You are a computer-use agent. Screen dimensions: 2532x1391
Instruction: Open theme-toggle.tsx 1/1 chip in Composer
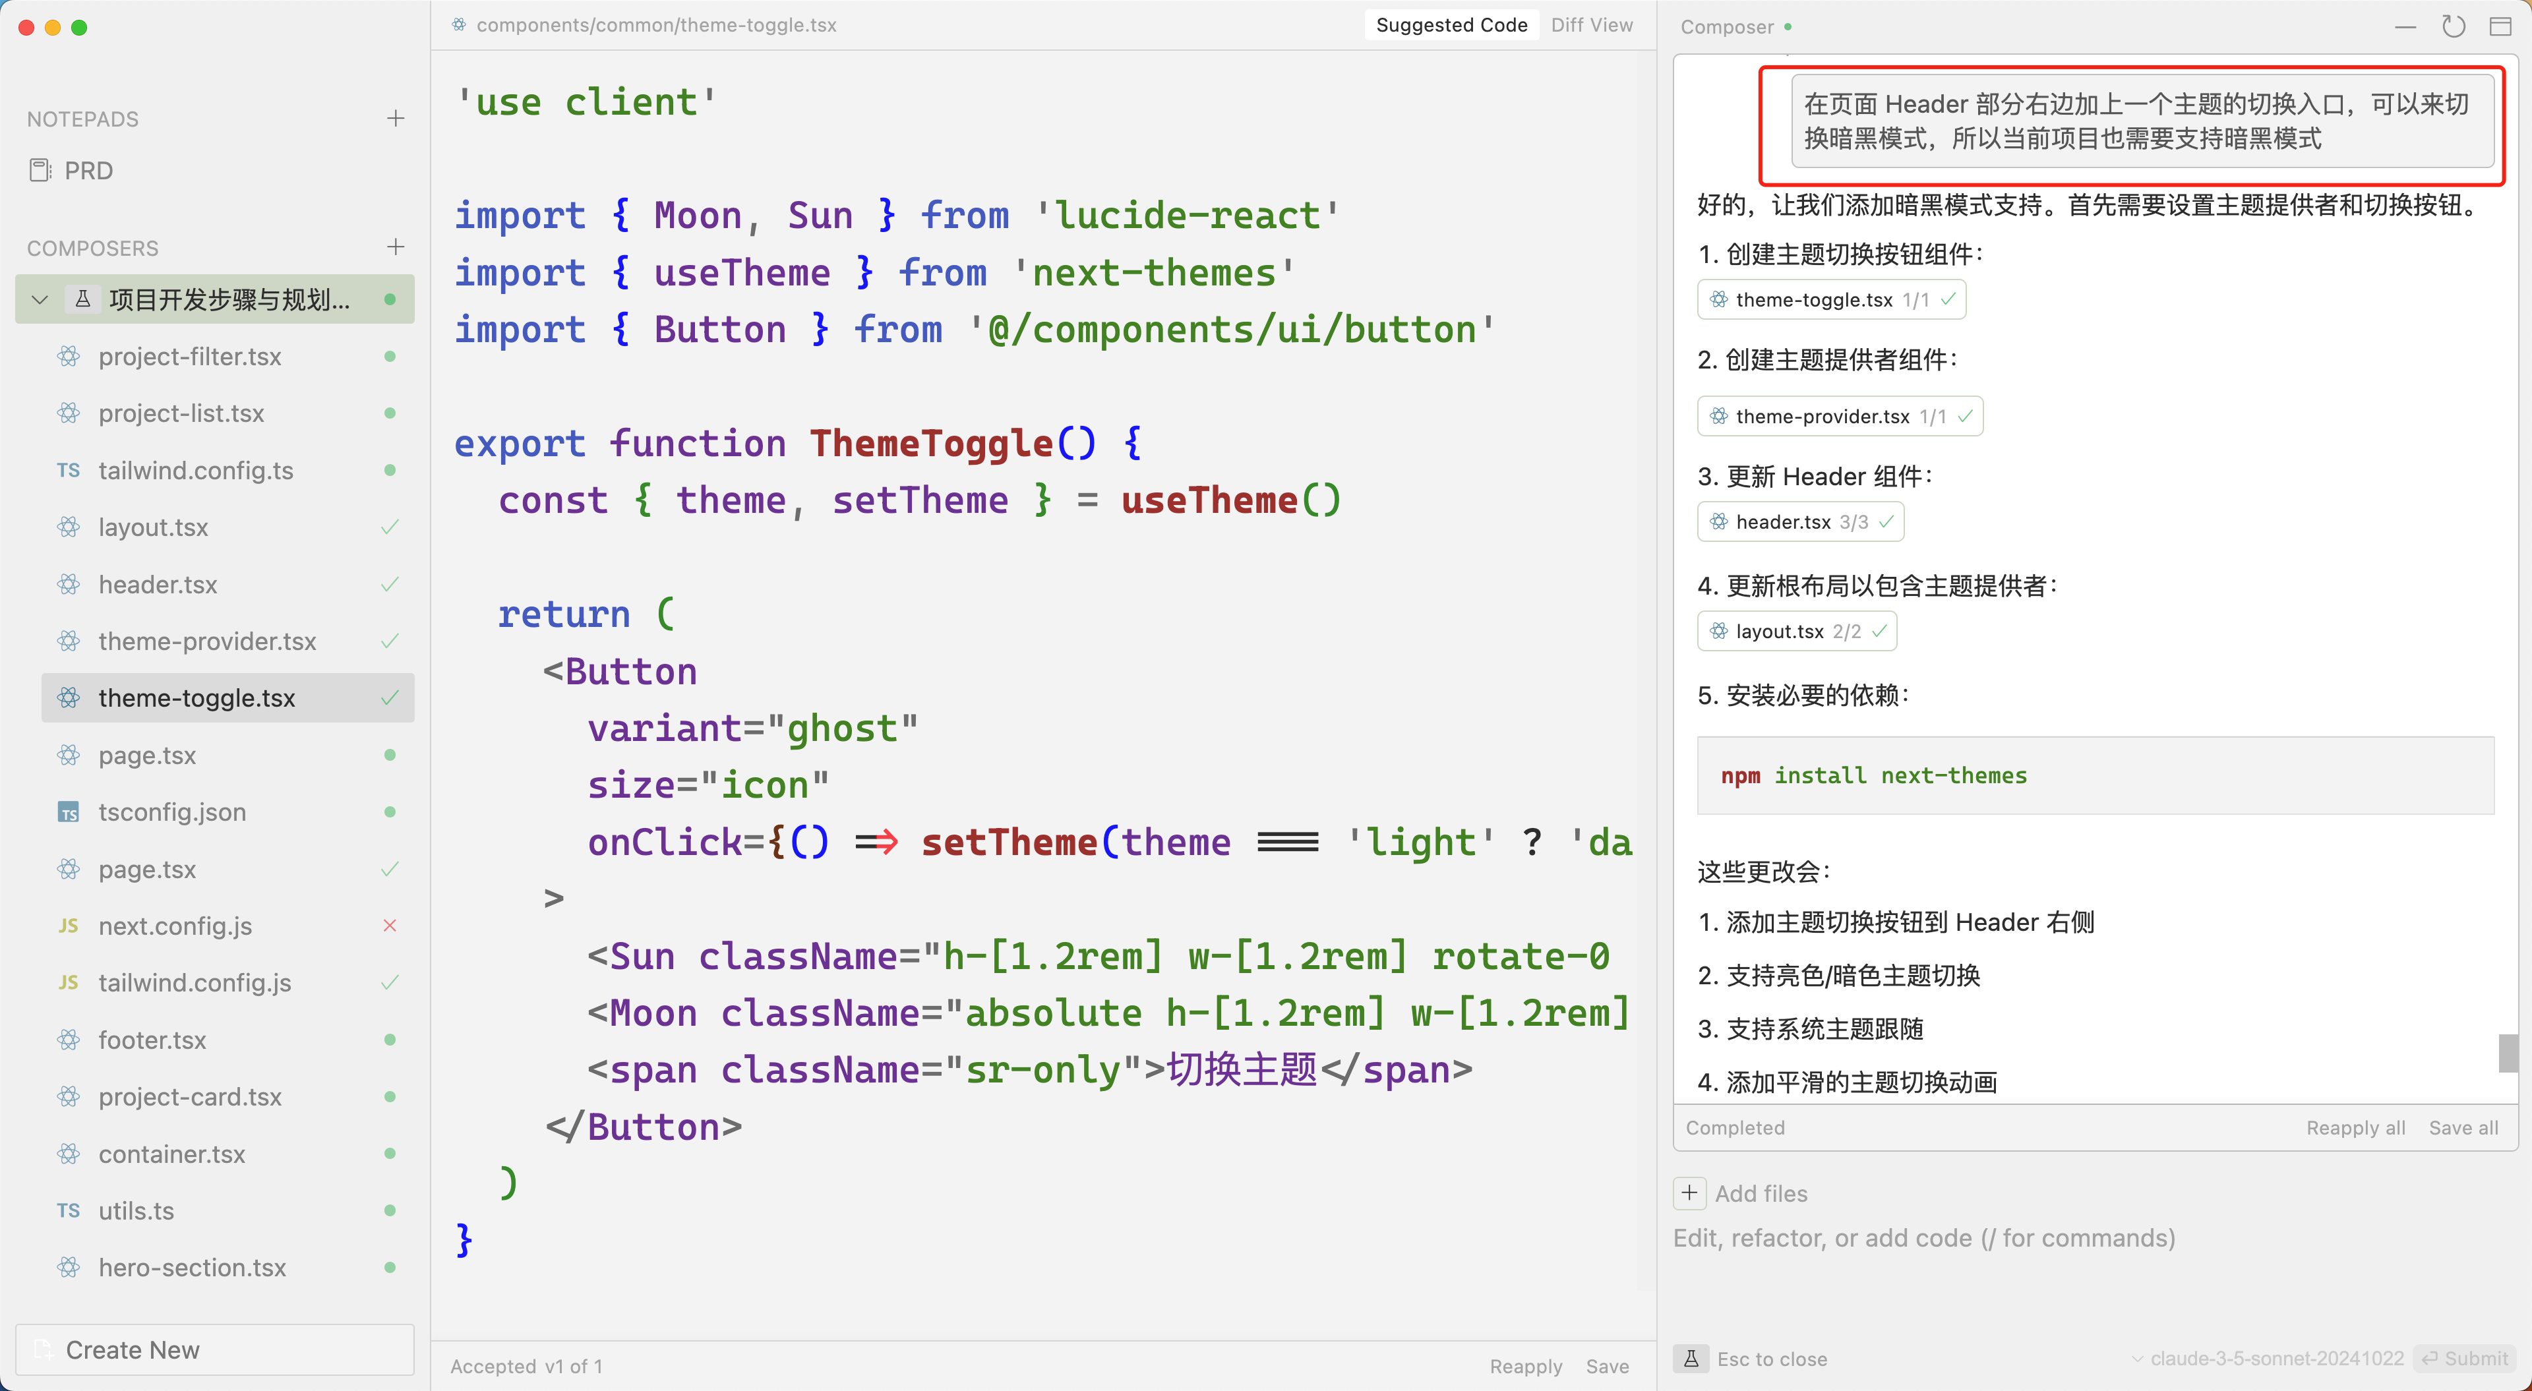1831,300
